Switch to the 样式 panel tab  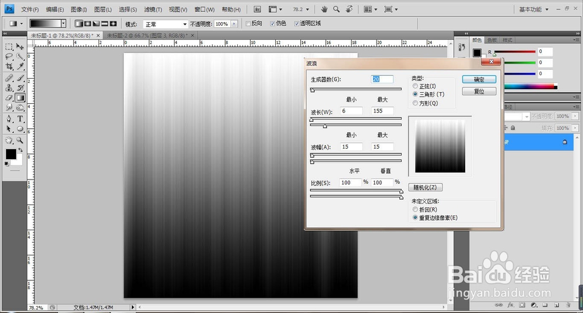[507, 40]
